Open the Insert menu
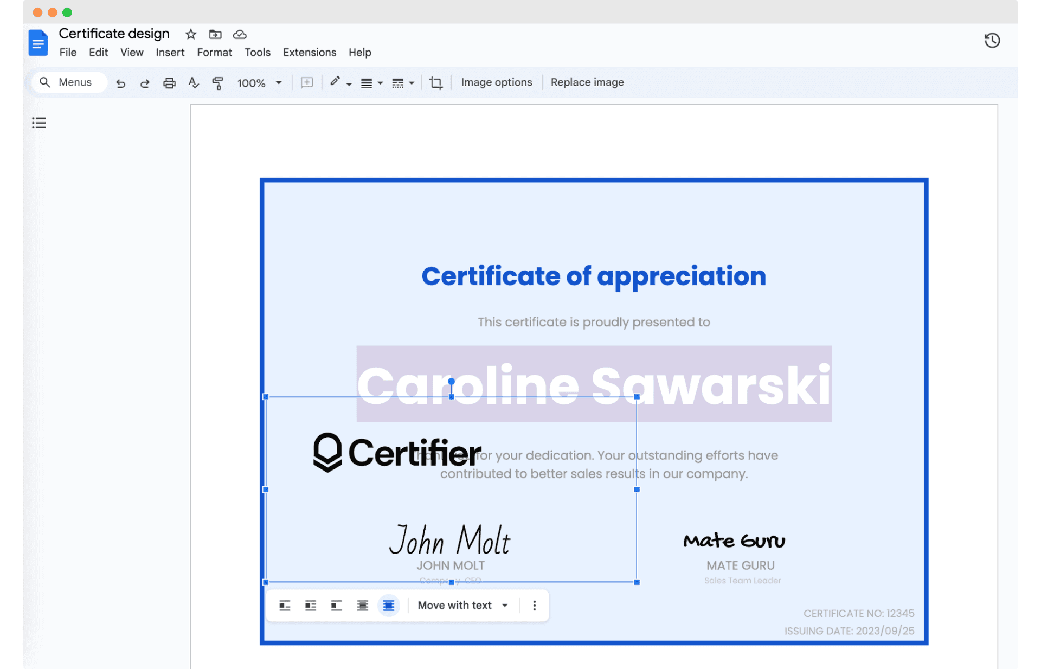 [171, 52]
